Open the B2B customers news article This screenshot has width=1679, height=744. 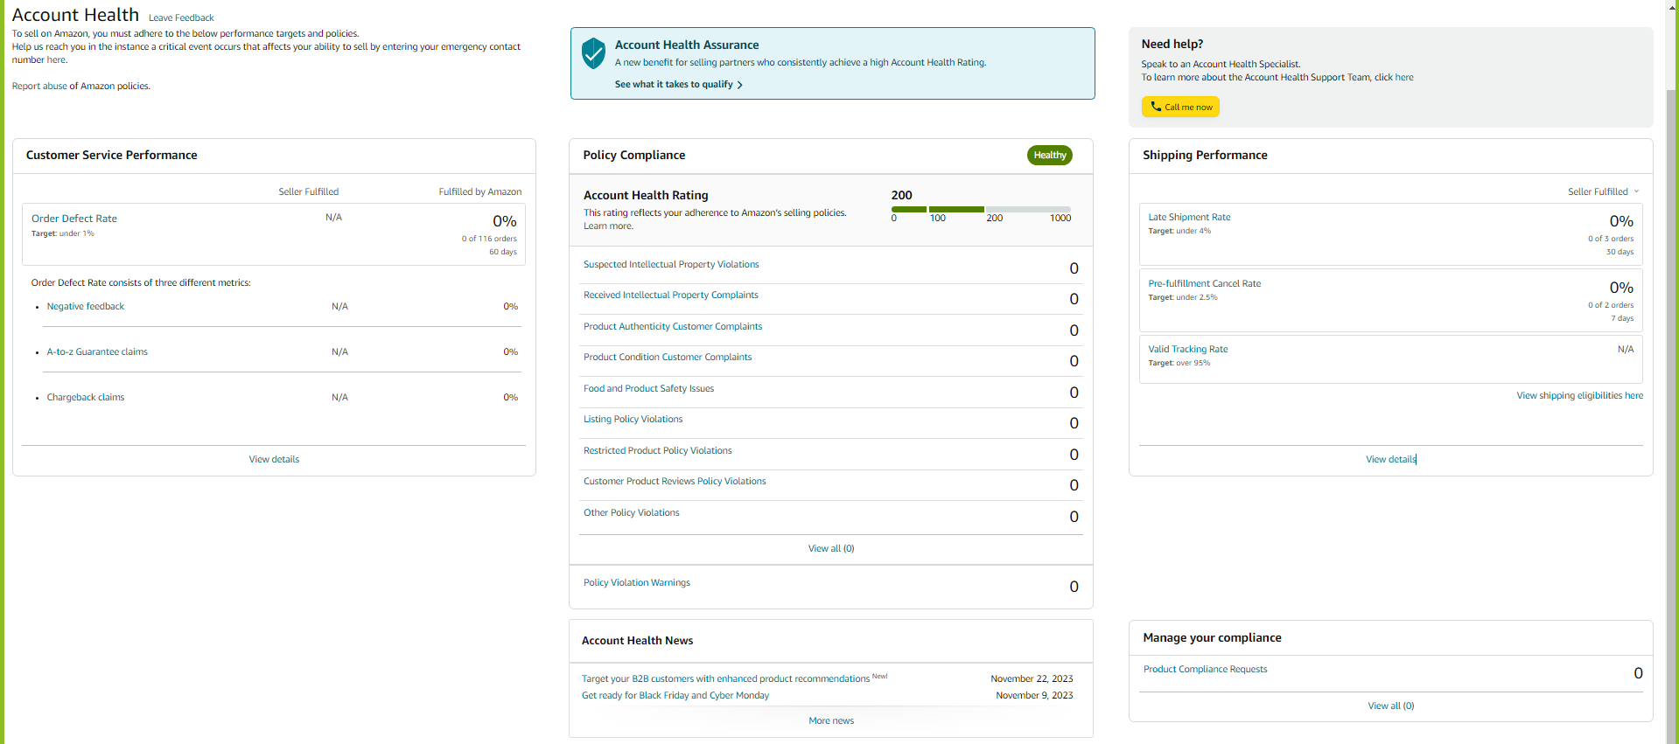point(725,678)
